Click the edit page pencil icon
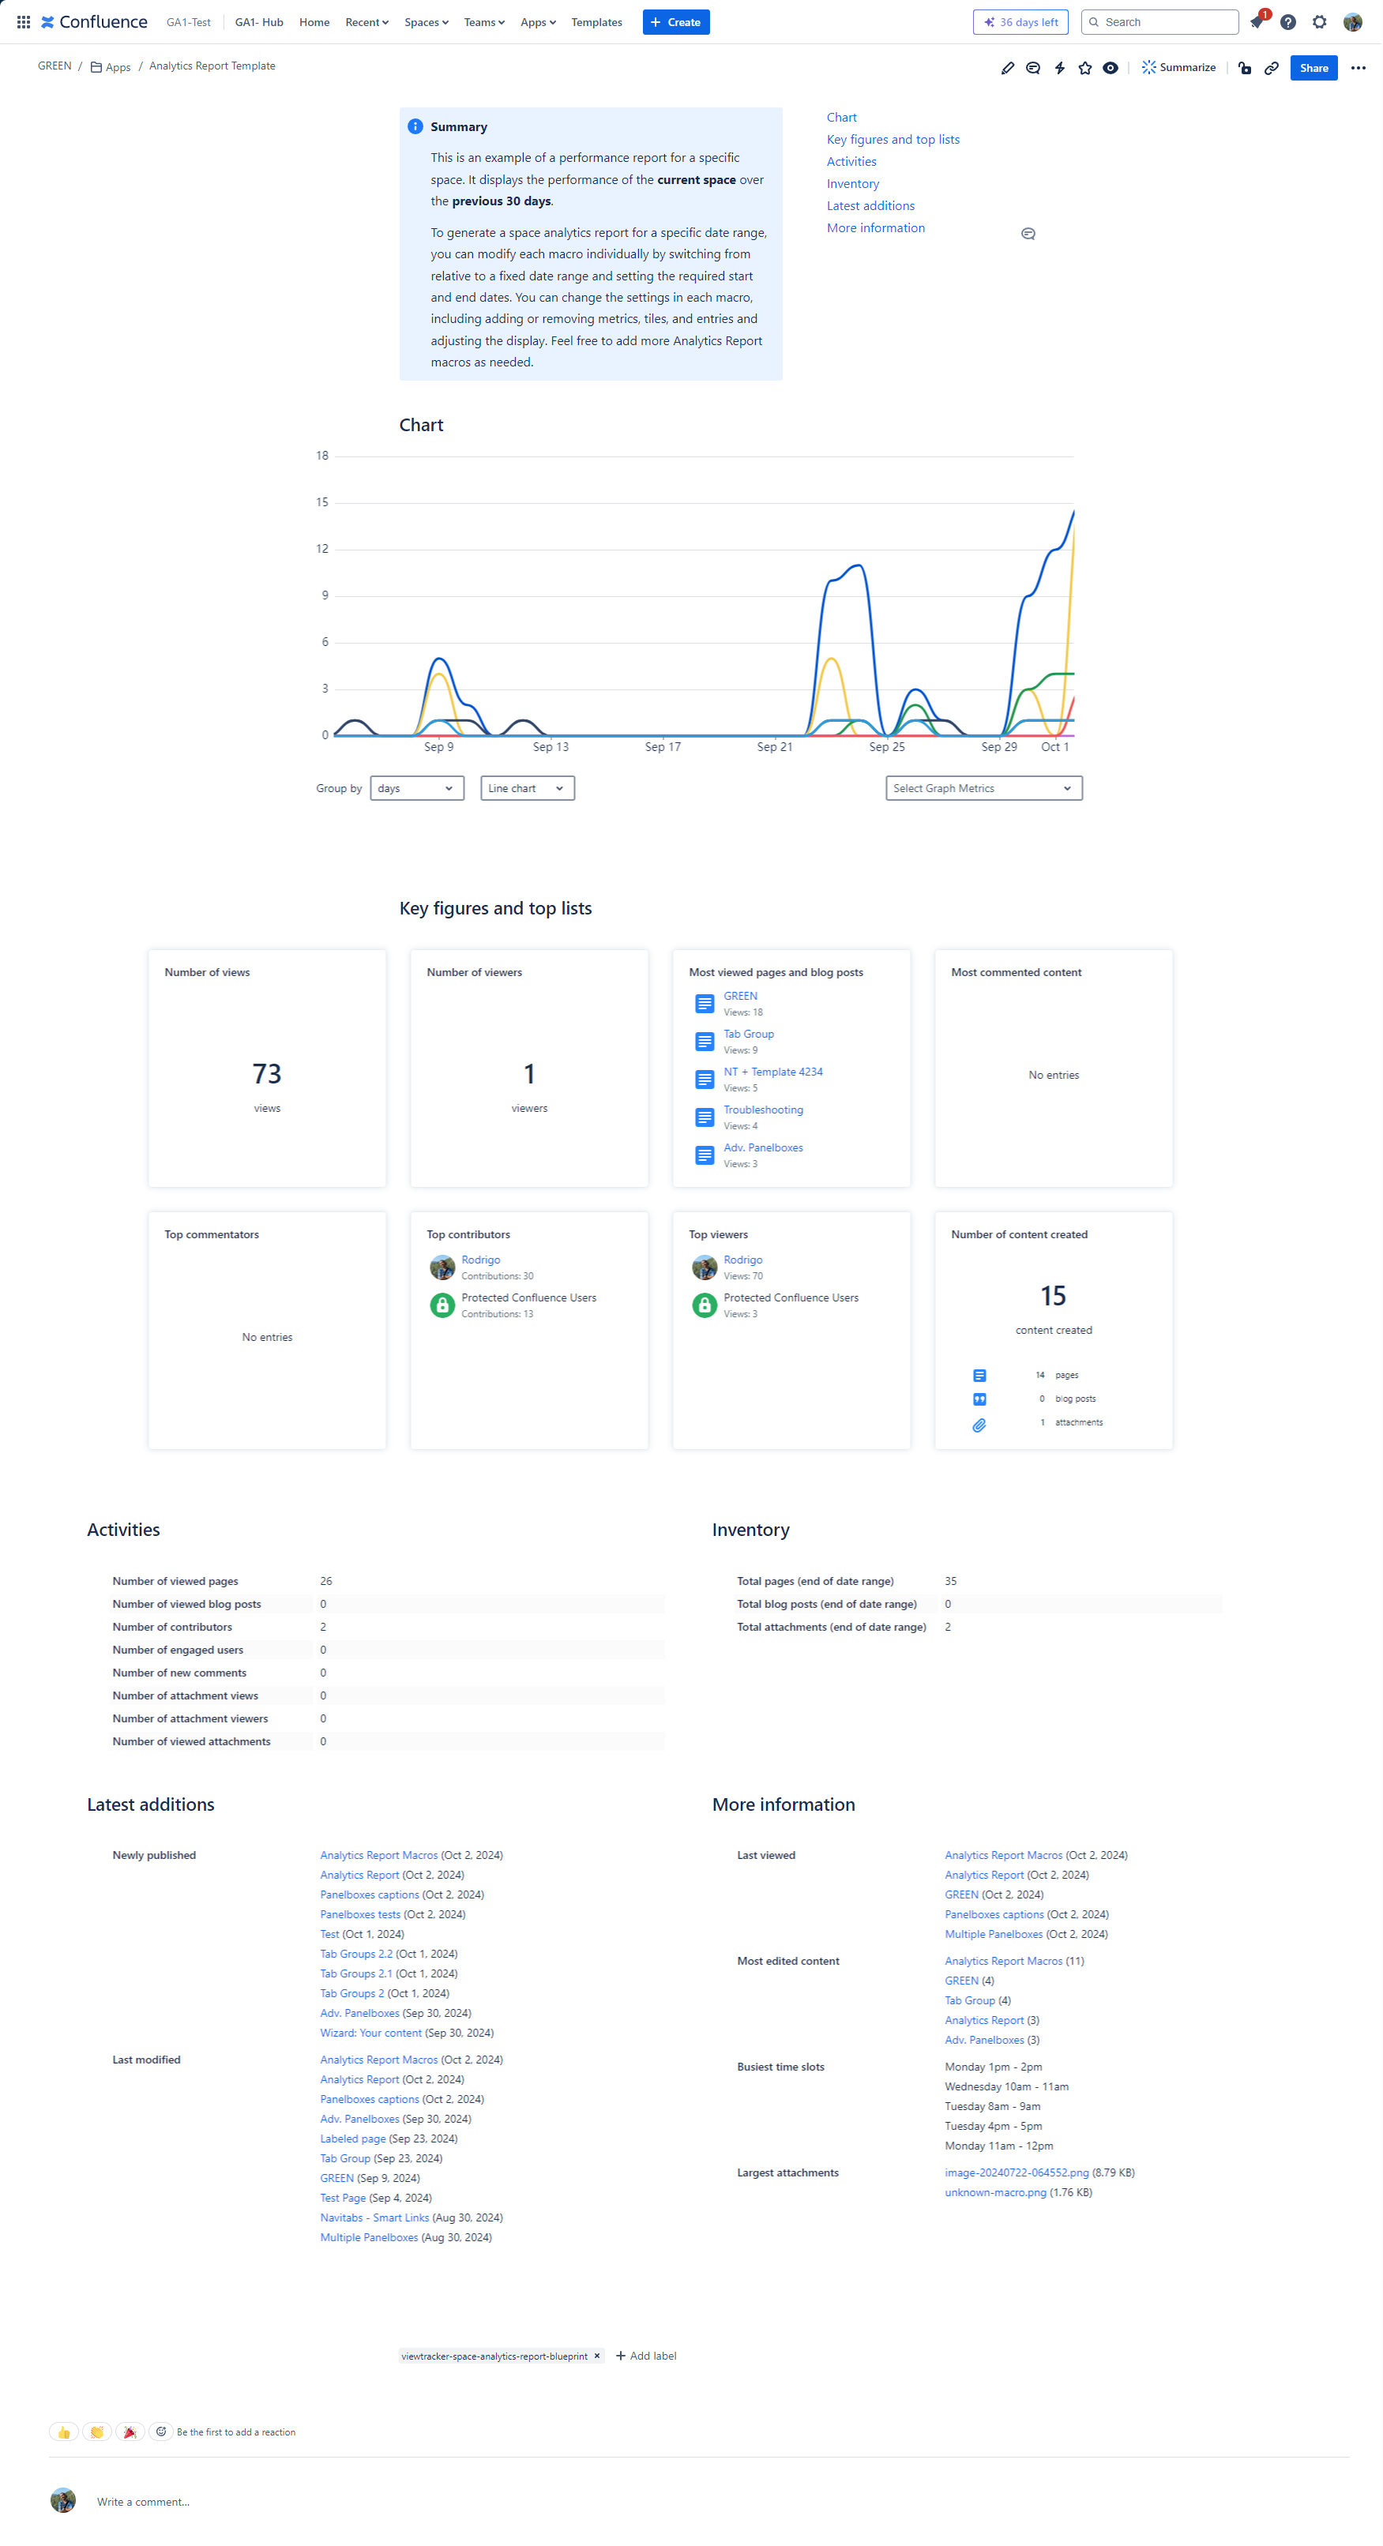Image resolution: width=1383 pixels, height=2546 pixels. point(1006,68)
